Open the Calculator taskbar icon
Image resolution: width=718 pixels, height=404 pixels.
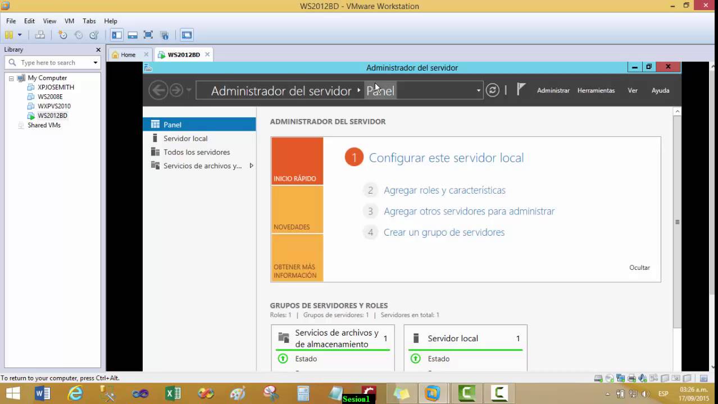point(303,393)
